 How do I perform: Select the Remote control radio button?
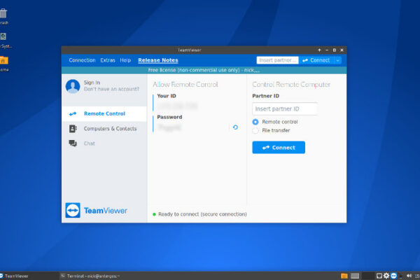[255, 122]
